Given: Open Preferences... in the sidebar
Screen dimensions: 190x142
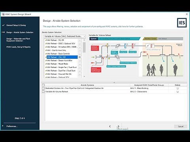Looking at the screenshot, I should pos(12,126).
